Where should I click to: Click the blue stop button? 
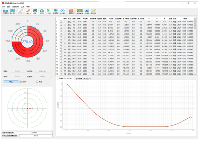coord(11,82)
